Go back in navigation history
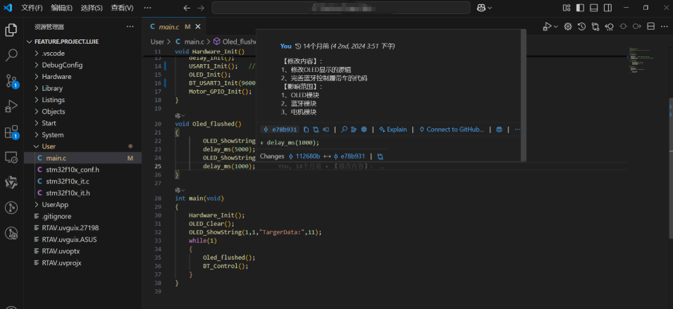Image resolution: width=673 pixels, height=309 pixels. click(x=187, y=8)
